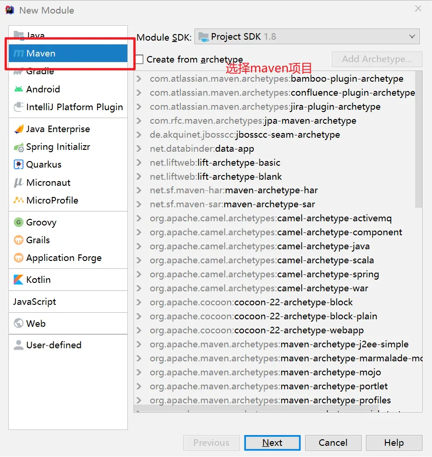Click the Micronaut mu icon
432x457 pixels.
[x=19, y=183]
